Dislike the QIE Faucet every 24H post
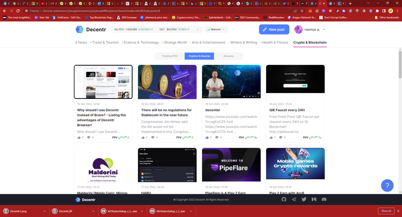Viewport: 402px width, 217px height. click(x=280, y=138)
